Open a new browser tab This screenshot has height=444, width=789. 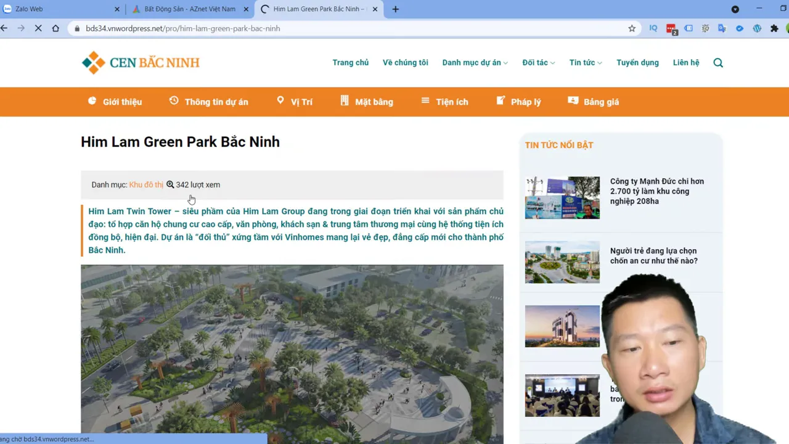pyautogui.click(x=395, y=9)
